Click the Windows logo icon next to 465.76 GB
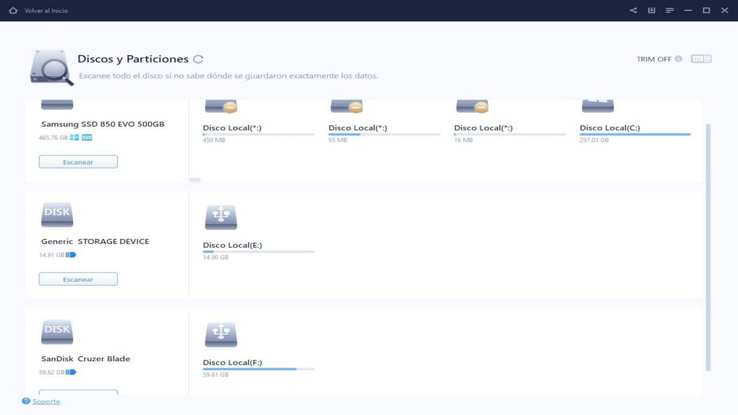The height and width of the screenshot is (415, 738). (74, 138)
